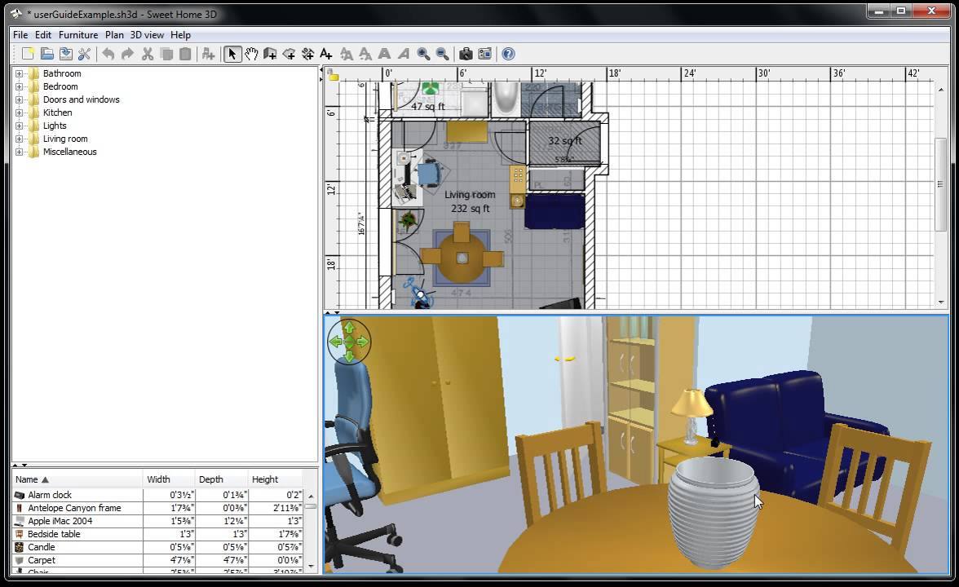Sort furniture list by Depth column
Viewport: 959px width, 587px height.
pyautogui.click(x=222, y=479)
